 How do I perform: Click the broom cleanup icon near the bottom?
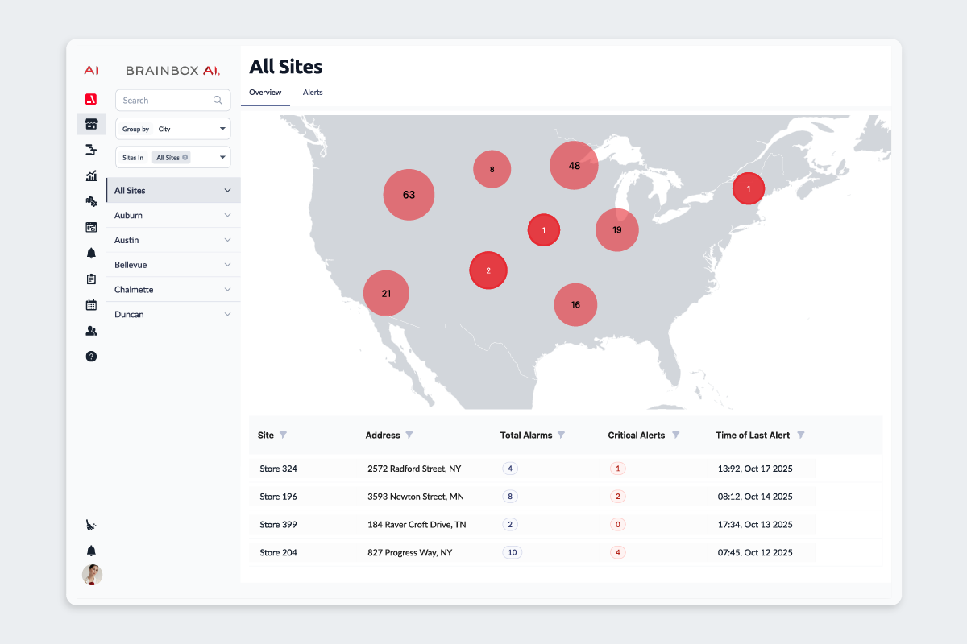coord(91,524)
